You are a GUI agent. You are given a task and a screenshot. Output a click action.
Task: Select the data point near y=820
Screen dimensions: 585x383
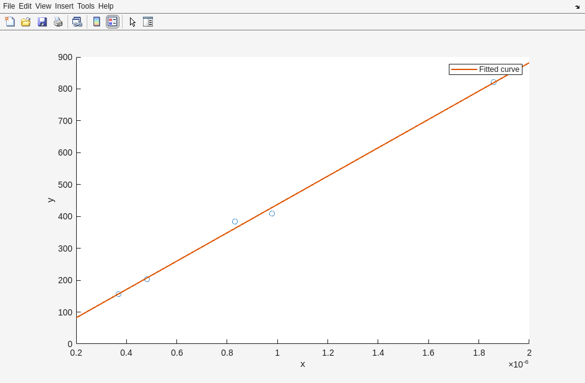pyautogui.click(x=493, y=82)
